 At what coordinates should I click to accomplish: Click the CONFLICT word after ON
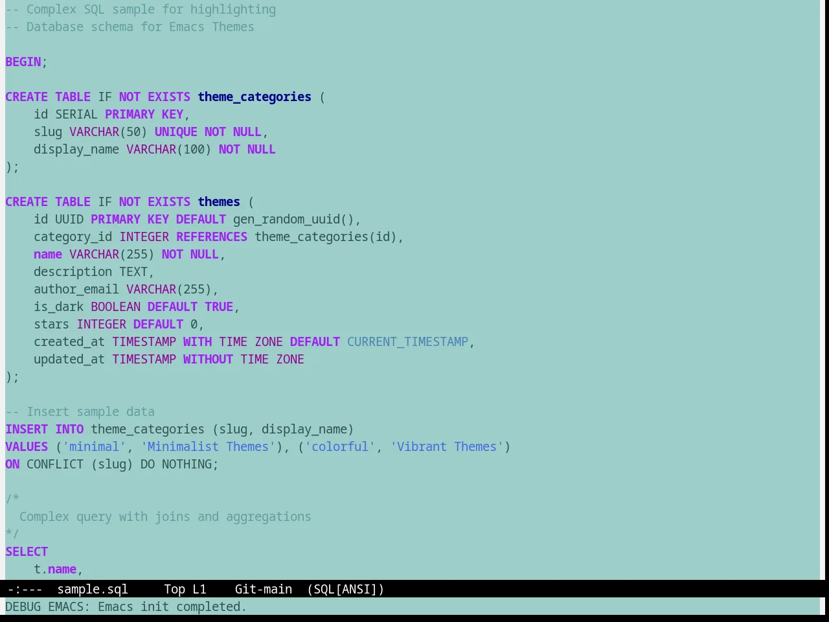coord(55,464)
